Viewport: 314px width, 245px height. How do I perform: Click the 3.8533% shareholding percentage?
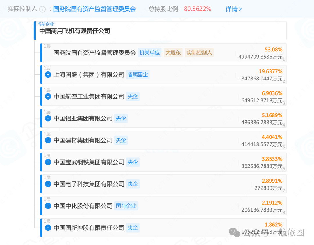[x=272, y=159]
